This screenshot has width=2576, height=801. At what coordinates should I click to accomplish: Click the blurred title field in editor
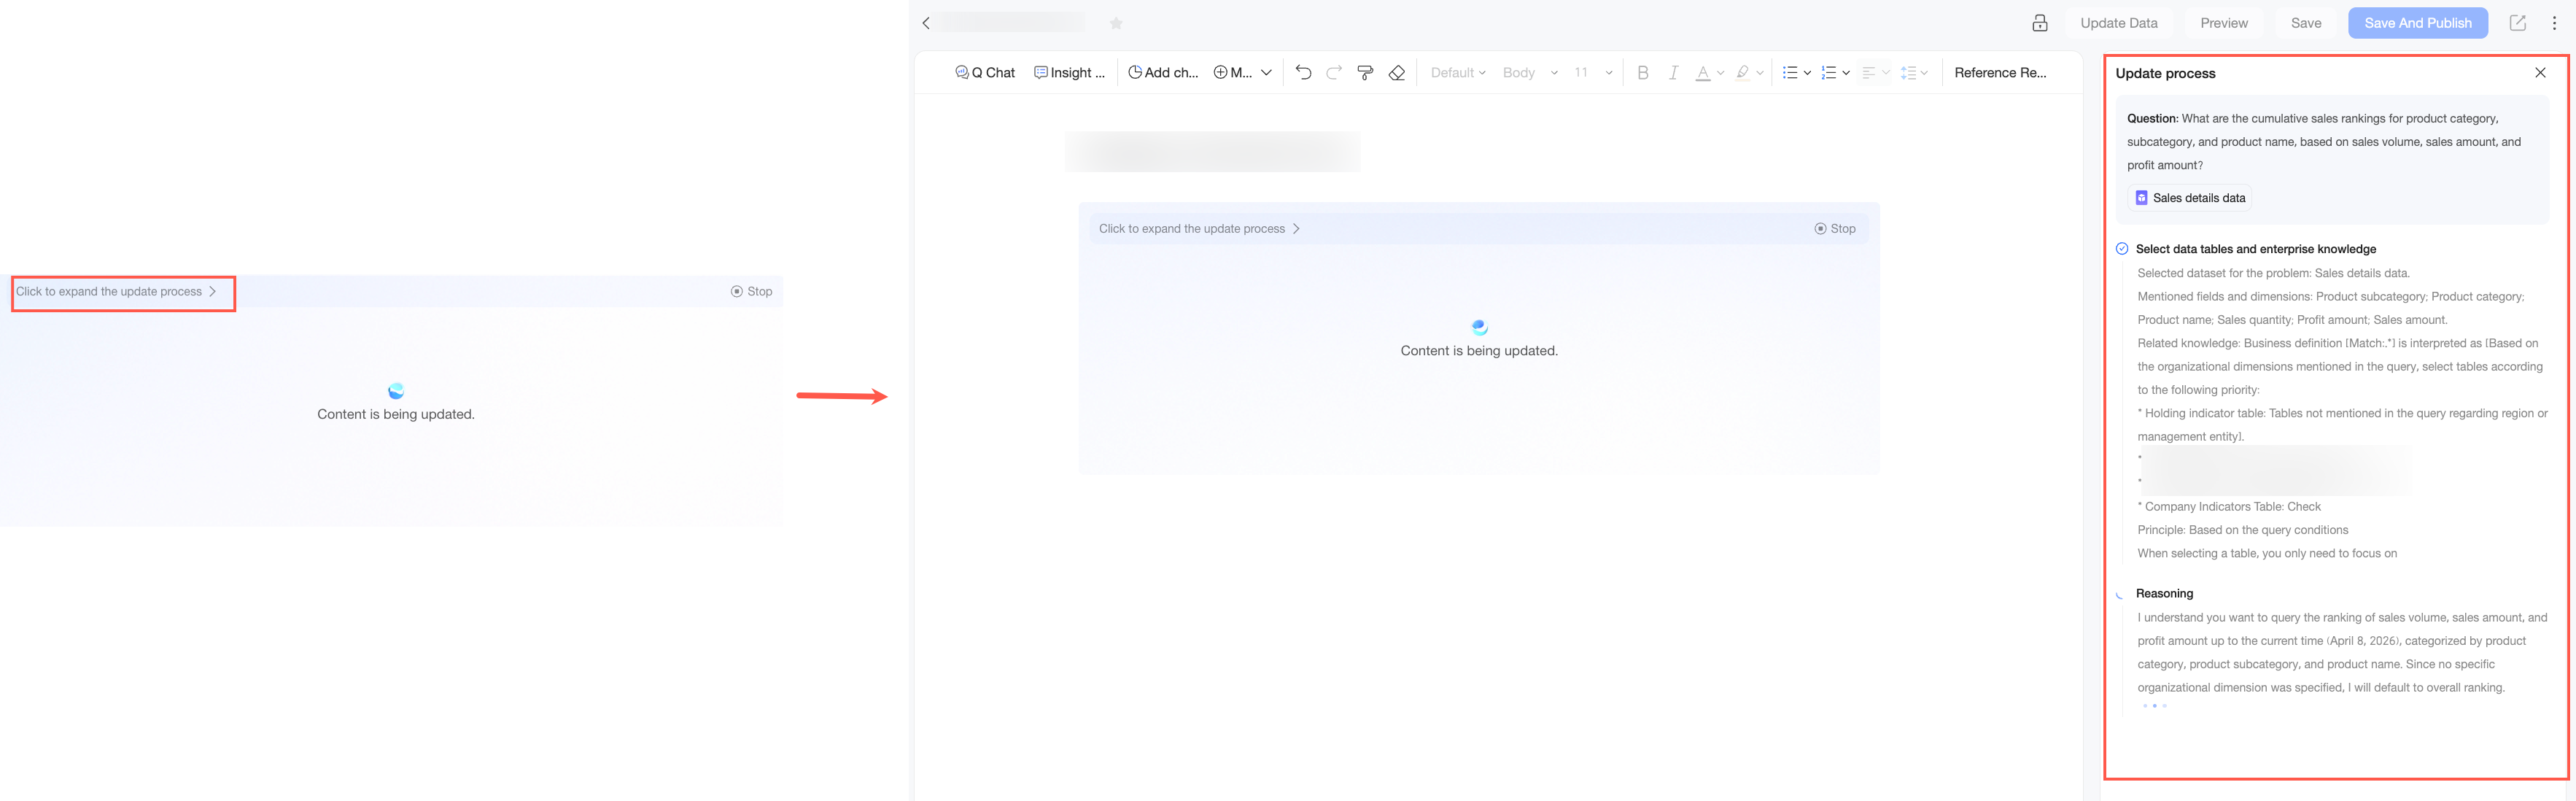tap(1212, 151)
